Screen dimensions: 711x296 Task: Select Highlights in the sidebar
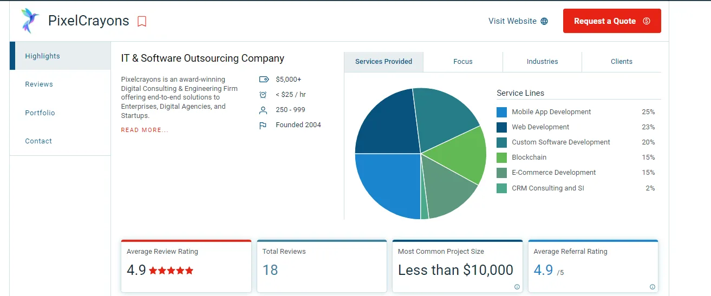(60, 56)
